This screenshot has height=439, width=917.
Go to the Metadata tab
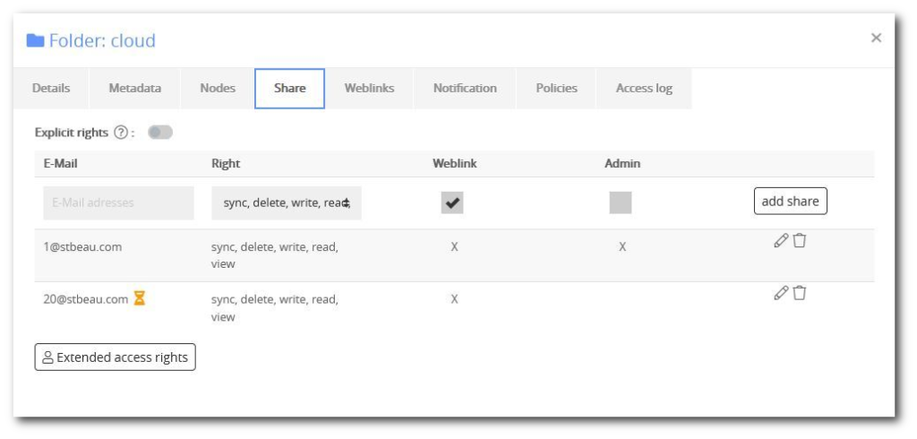tap(135, 89)
